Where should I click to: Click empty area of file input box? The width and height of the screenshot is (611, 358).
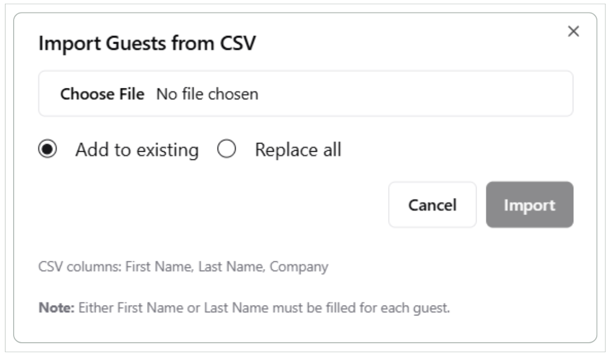(x=415, y=94)
